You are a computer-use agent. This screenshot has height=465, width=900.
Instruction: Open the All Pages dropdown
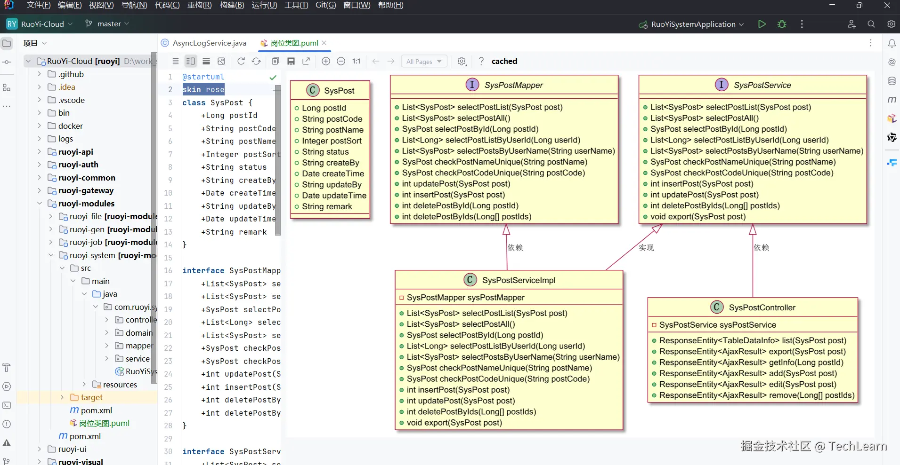pyautogui.click(x=424, y=61)
